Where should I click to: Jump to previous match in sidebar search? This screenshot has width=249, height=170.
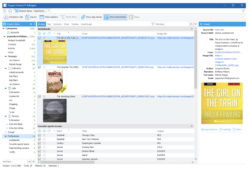point(30,162)
